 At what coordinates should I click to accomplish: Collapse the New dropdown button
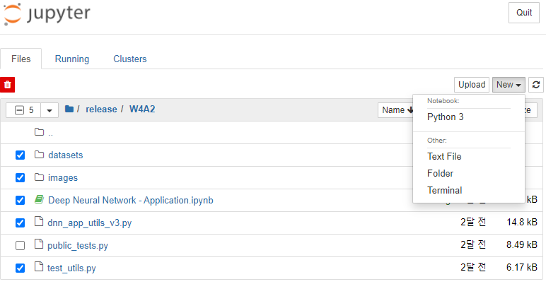(x=509, y=85)
